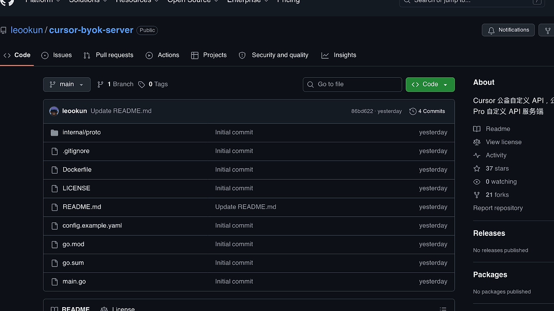Open the latest Update README.md commit message

coord(121,111)
